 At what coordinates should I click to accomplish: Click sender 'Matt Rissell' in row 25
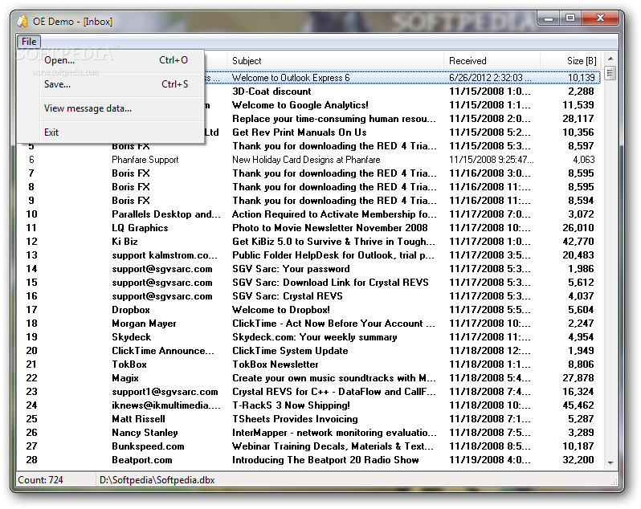[x=139, y=419]
